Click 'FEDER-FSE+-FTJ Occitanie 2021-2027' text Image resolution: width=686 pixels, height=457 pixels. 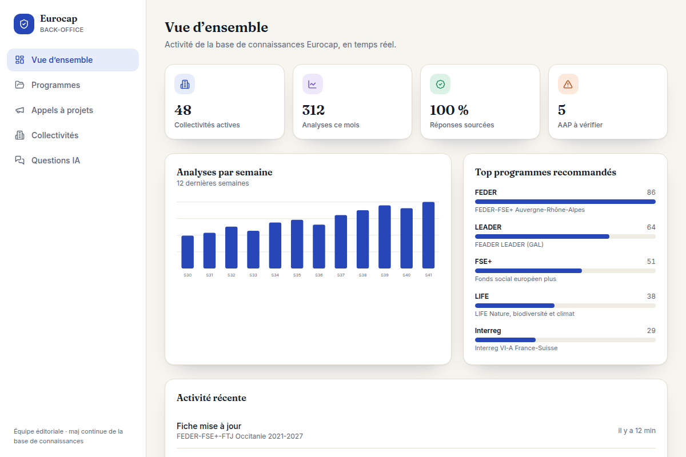240,436
